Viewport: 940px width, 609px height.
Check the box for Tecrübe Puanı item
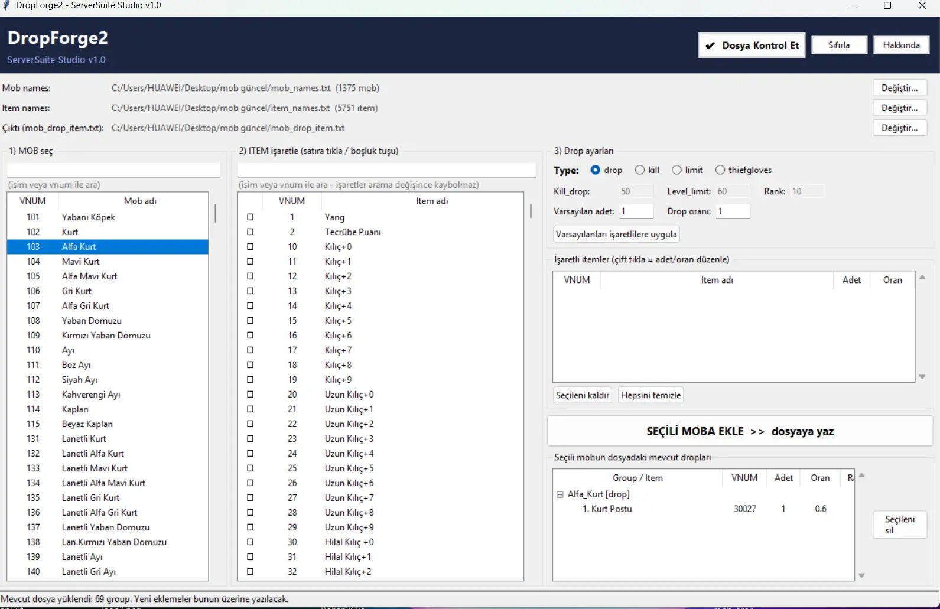(251, 232)
